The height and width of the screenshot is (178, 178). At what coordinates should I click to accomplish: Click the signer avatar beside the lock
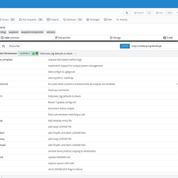37,53
